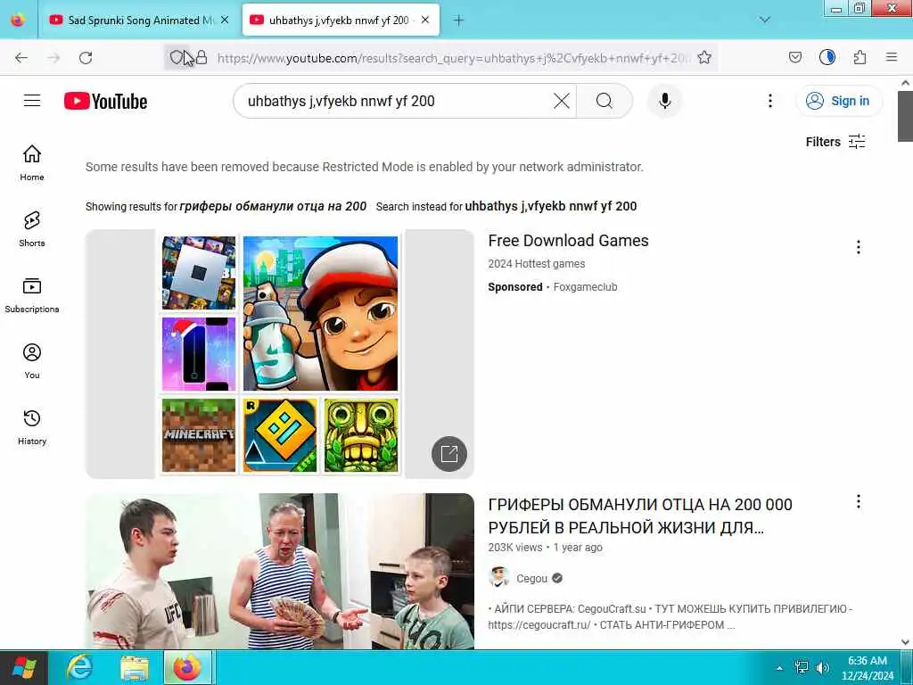Close the Sad Sprunki Song tab
Viewport: 913px width, 685px height.
tap(225, 20)
